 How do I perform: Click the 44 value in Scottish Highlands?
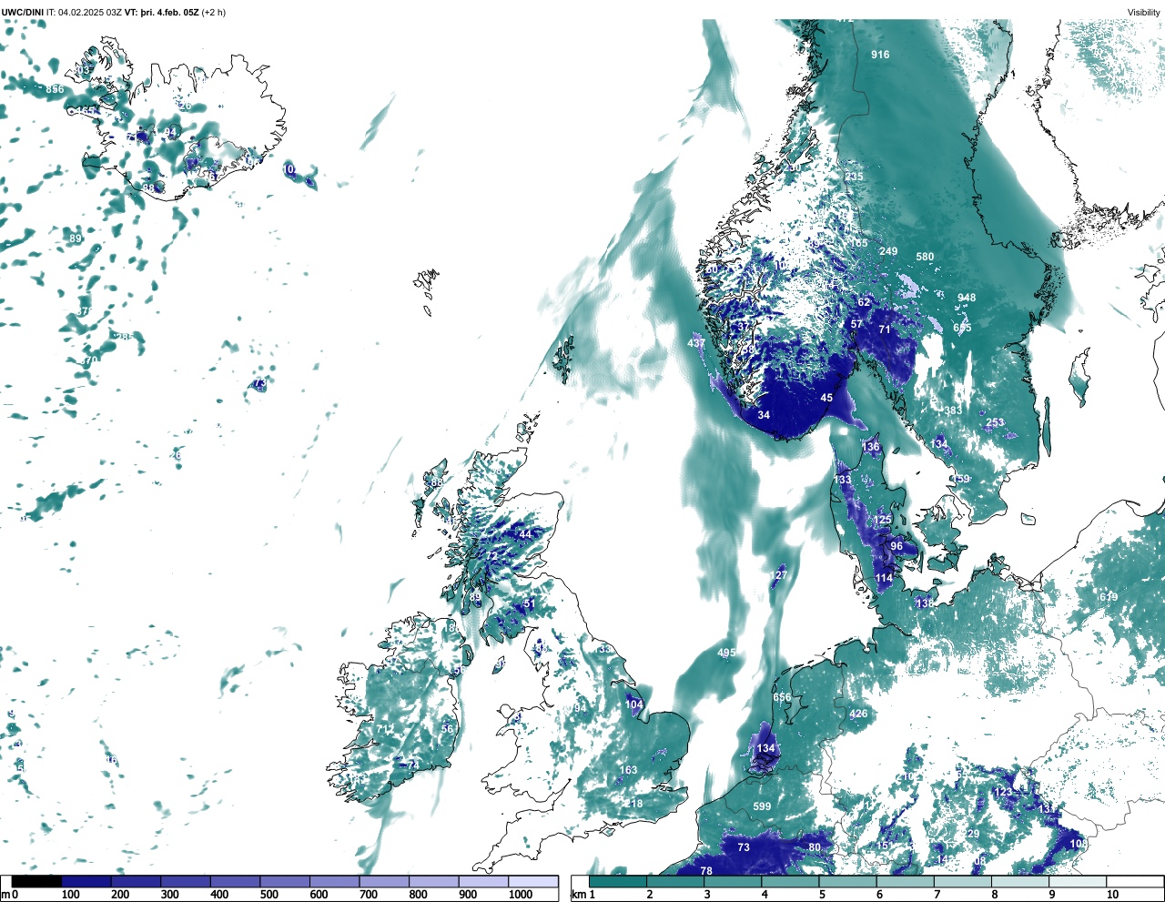(x=525, y=534)
